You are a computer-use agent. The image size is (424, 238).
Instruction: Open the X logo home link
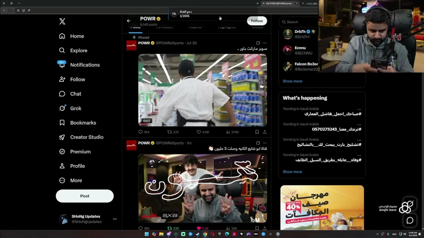[x=62, y=21]
